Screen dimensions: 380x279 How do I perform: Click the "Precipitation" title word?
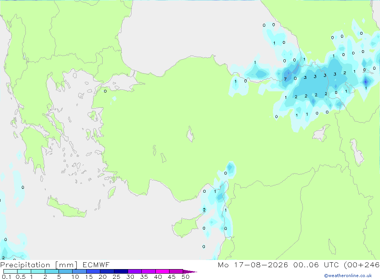(25, 265)
